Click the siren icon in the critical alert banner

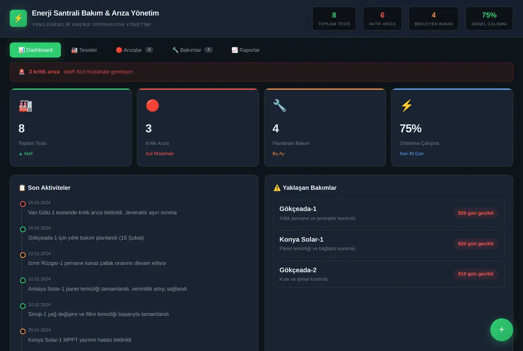tap(22, 72)
